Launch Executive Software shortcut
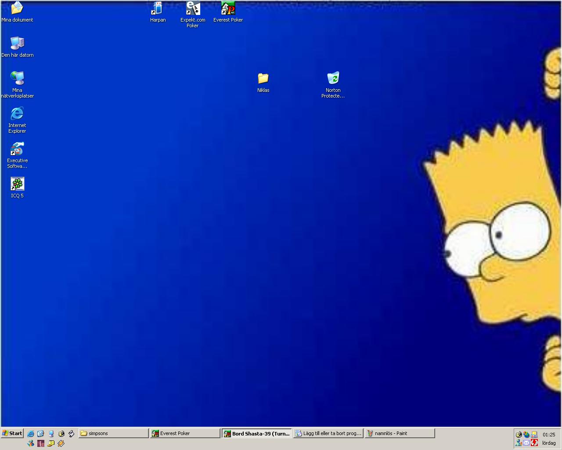This screenshot has width=562, height=450. [17, 149]
